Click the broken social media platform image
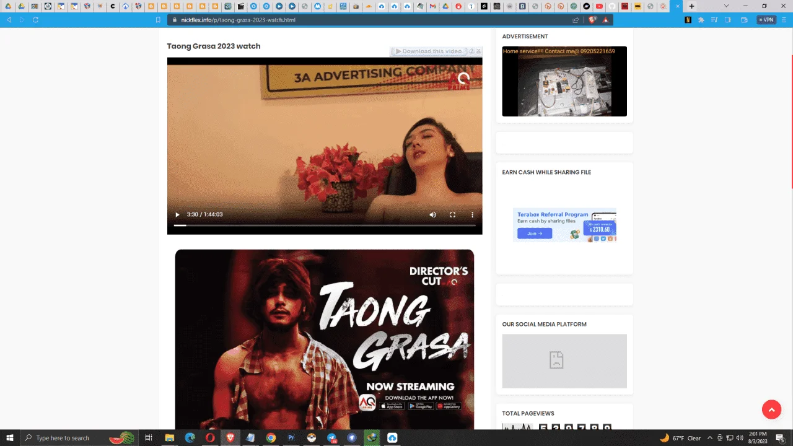 [564, 361]
